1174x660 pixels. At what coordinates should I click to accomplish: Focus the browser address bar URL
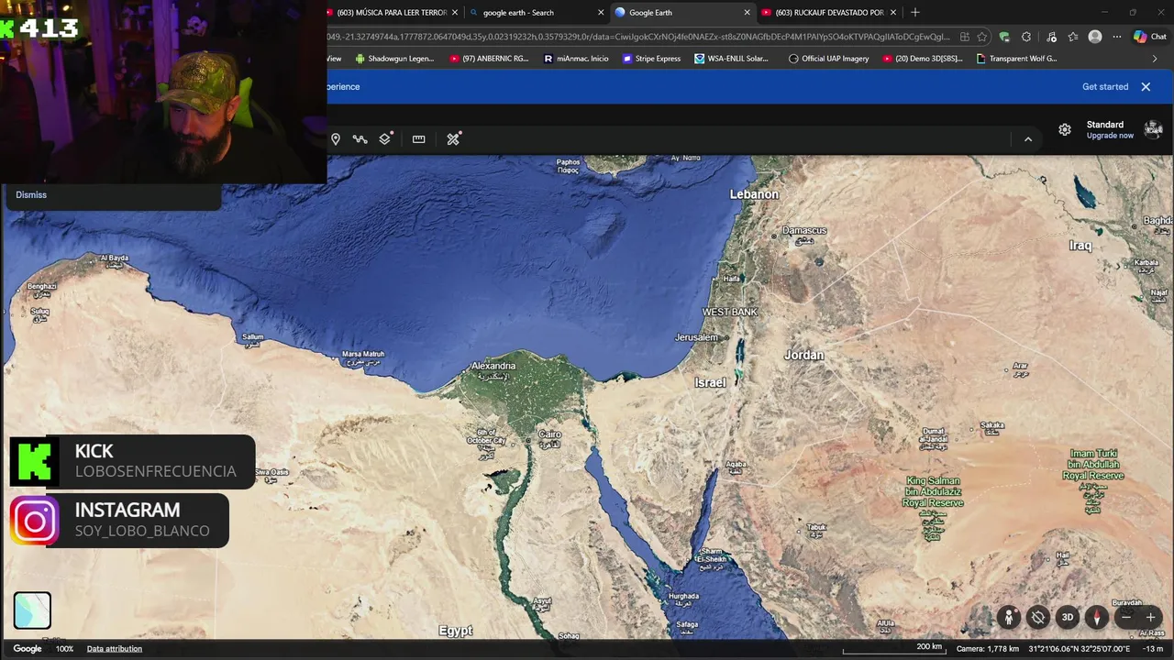pos(638,37)
